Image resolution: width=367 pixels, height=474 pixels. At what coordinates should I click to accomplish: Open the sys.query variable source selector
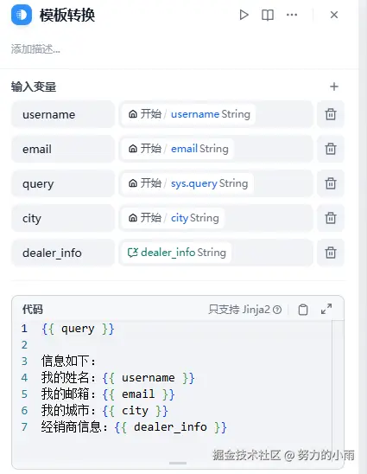point(216,183)
